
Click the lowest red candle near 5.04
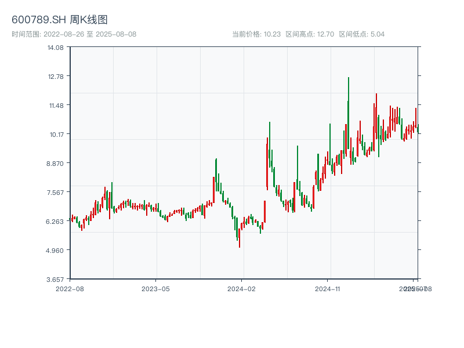[239, 237]
